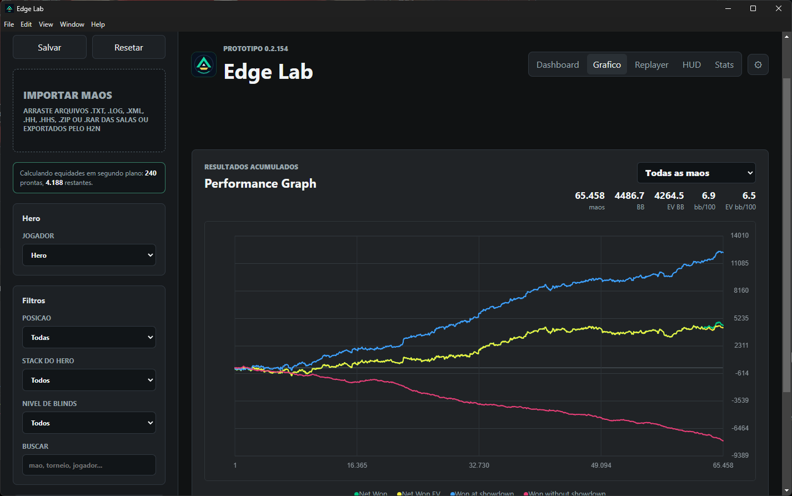Click the main panel vertical scrollbar
The height and width of the screenshot is (496, 792).
786,235
